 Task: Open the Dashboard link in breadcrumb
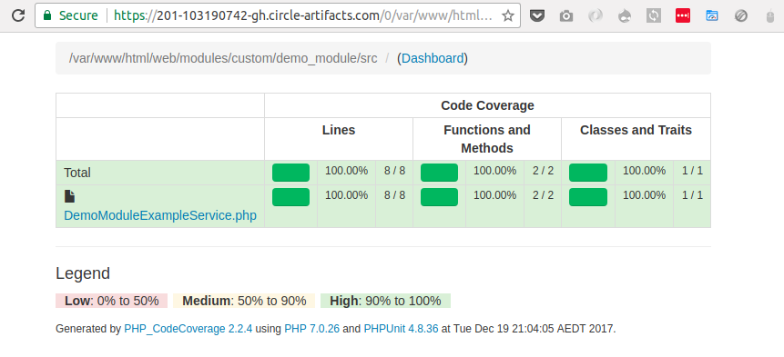[433, 58]
